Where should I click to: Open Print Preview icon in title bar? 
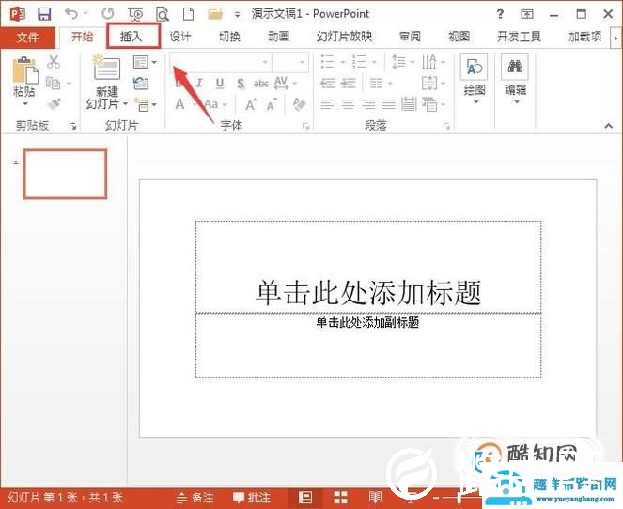point(163,14)
